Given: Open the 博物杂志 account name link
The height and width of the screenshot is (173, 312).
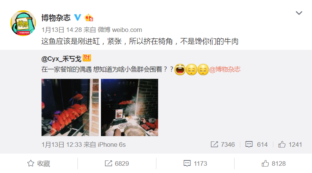Looking at the screenshot, I should (56, 18).
